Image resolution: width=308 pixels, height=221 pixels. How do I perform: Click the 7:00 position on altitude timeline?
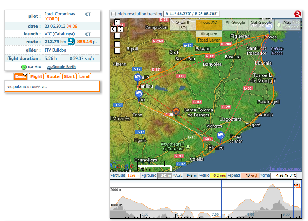click(215, 214)
